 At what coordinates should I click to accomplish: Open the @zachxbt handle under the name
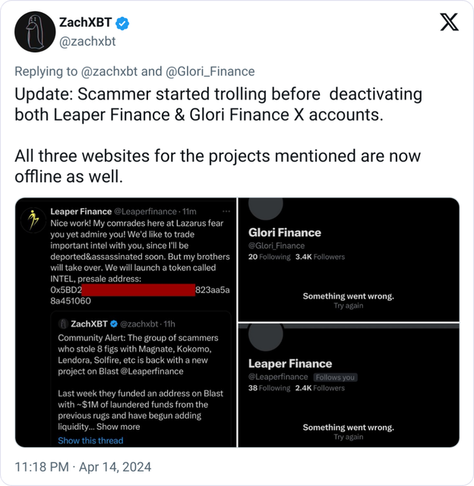point(87,41)
